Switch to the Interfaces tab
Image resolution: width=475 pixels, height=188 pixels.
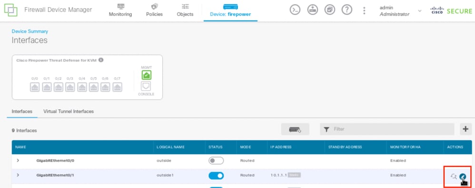coord(22,111)
